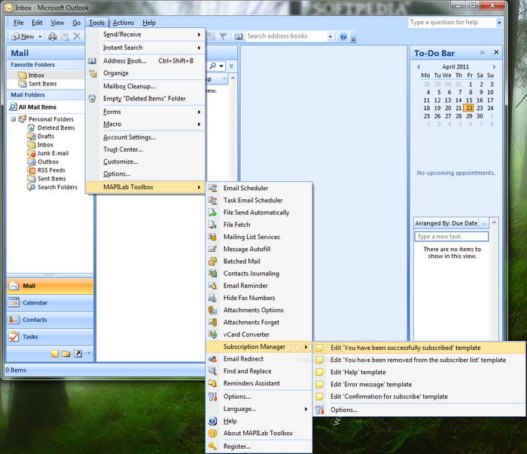The height and width of the screenshot is (454, 527).
Task: Click the Shortcuts icon in navigation pane
Action: 78,354
